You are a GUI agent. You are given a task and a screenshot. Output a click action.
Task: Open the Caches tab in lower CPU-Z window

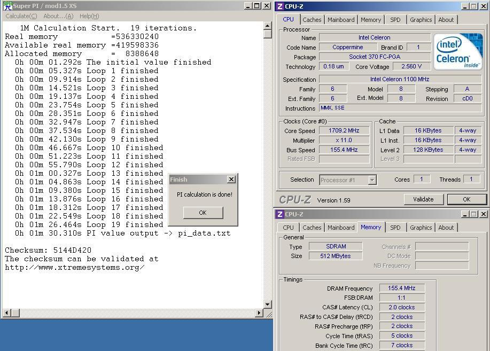pos(312,228)
